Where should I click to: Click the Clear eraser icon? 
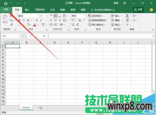pos(127,25)
